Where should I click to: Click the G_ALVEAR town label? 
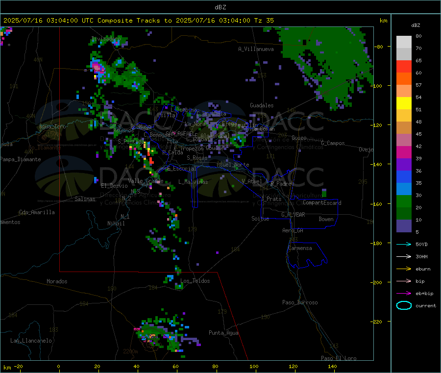click(293, 215)
